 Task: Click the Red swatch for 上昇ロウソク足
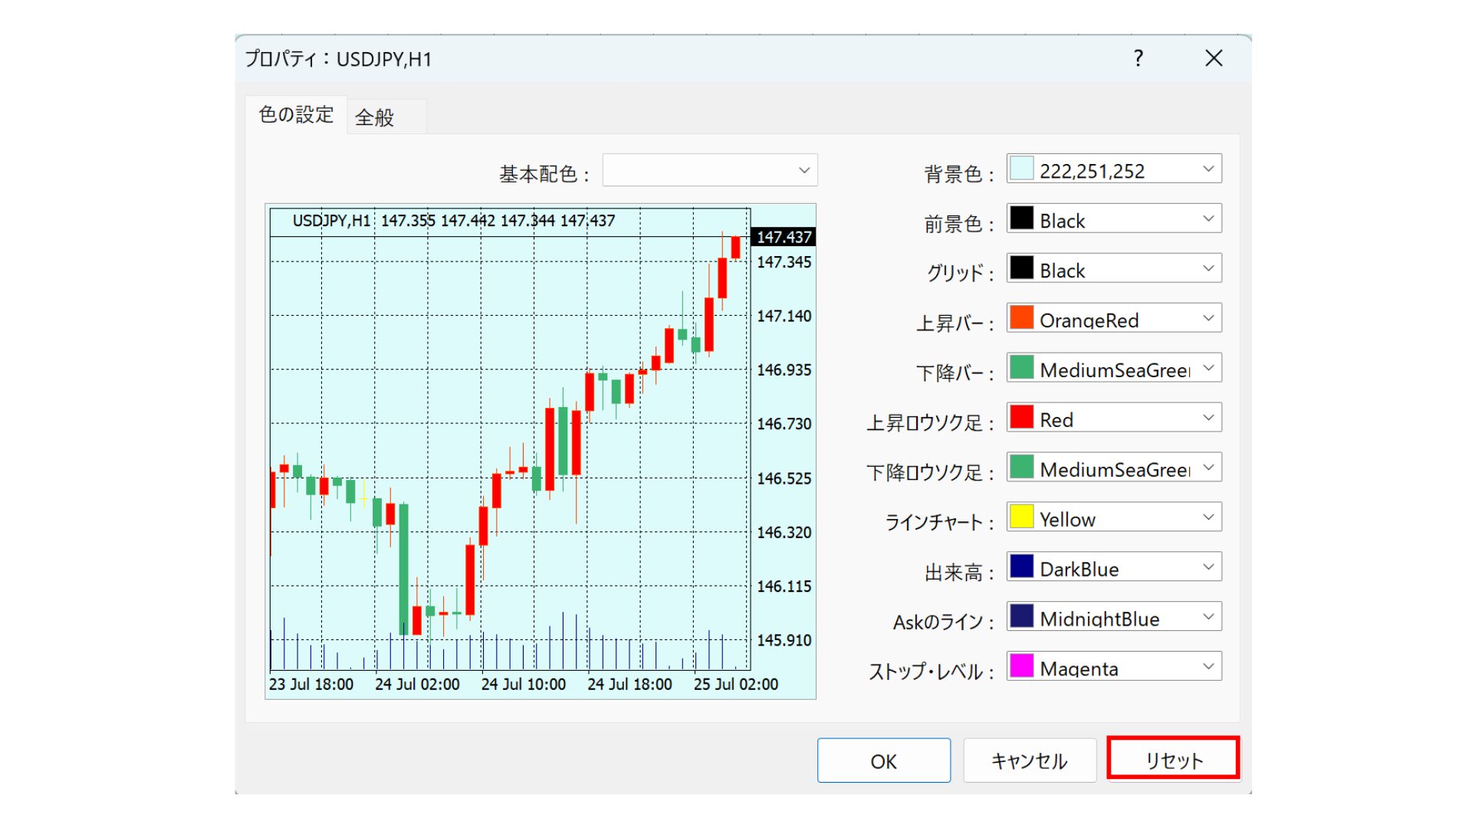(1021, 418)
